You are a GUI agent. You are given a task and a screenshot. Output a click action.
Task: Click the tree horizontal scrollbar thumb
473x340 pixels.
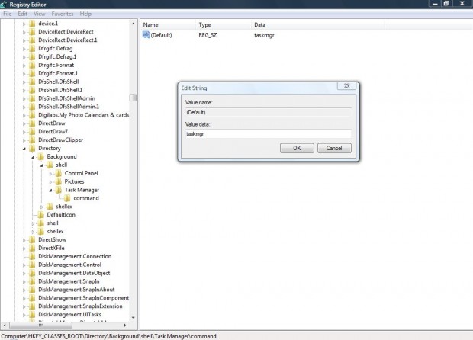click(40, 326)
